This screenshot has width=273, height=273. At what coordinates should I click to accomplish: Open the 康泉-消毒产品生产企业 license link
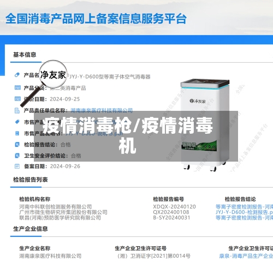click(x=246, y=256)
